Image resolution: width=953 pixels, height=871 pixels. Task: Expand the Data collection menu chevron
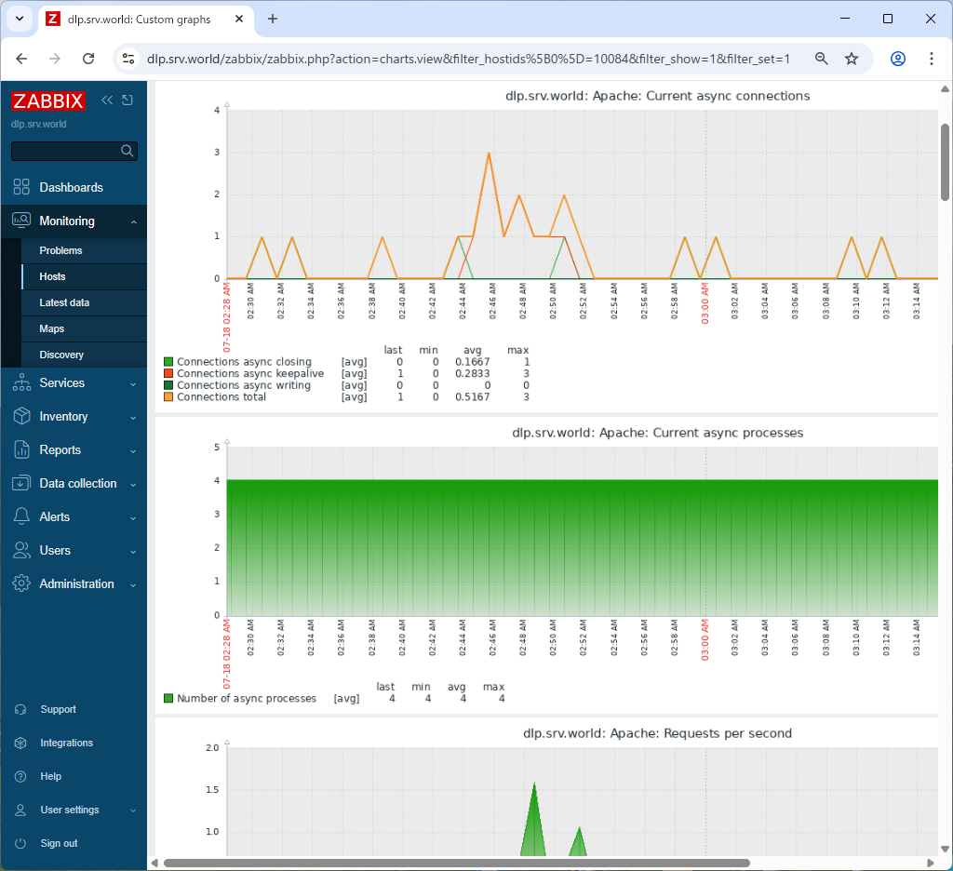point(134,485)
